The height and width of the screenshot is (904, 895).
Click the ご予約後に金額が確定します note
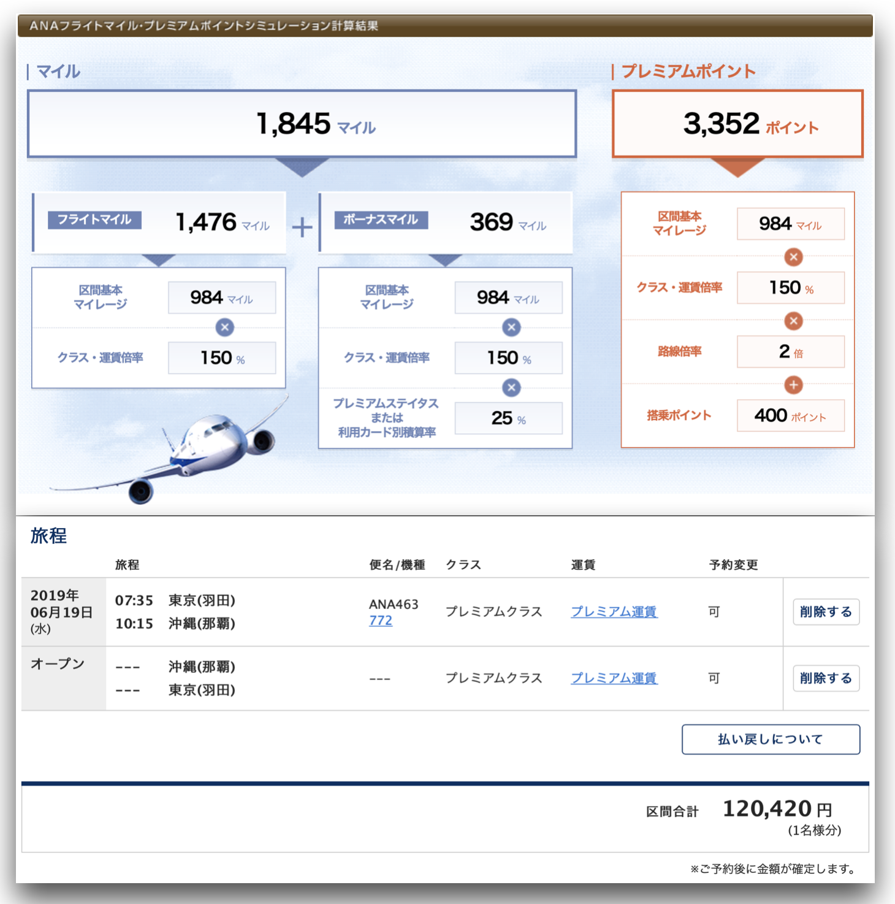tap(773, 868)
